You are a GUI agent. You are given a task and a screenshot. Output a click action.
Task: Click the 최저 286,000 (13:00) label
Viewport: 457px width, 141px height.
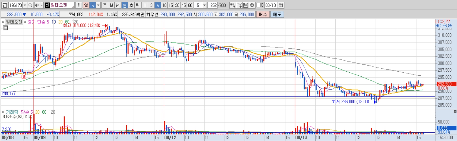(350, 102)
